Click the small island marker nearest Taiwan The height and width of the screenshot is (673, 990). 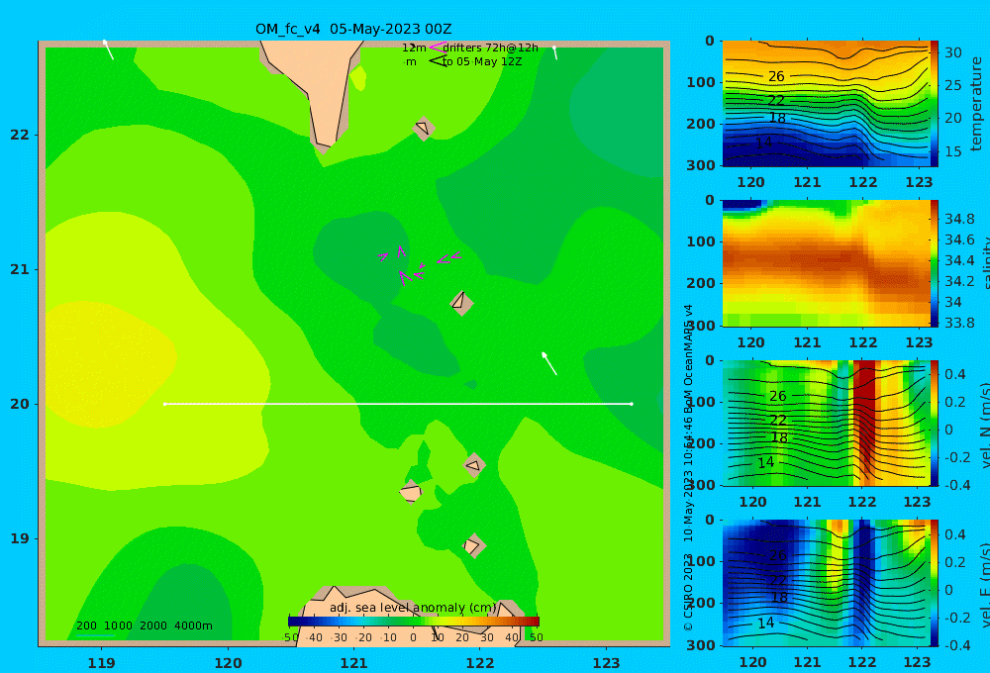click(x=423, y=128)
